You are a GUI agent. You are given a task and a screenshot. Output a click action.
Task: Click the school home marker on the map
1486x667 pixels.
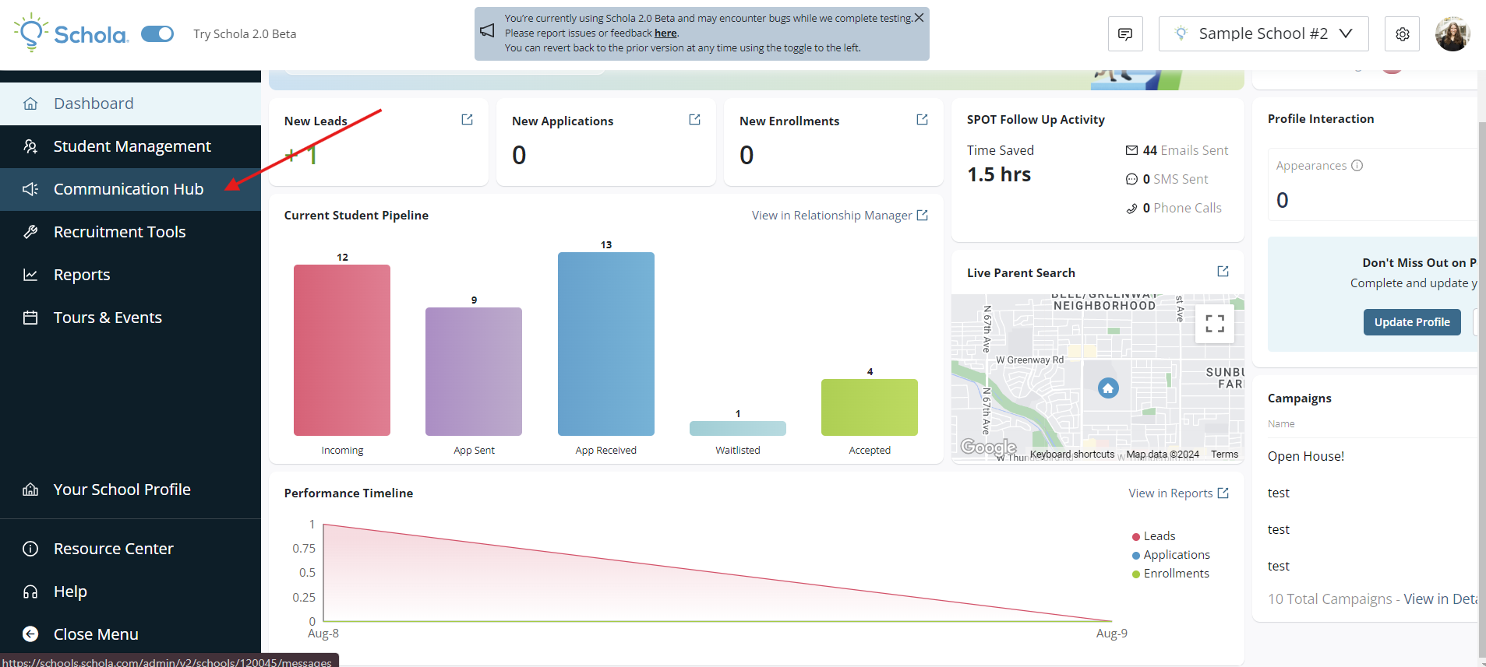[x=1108, y=388]
